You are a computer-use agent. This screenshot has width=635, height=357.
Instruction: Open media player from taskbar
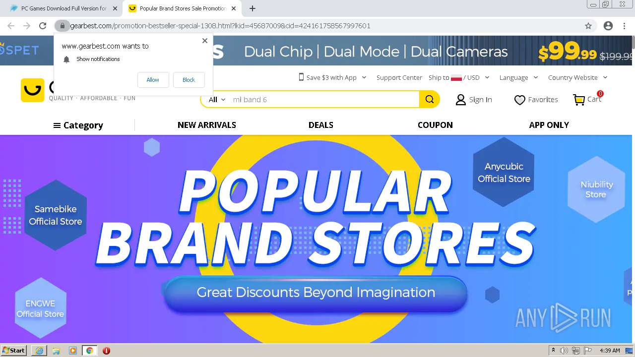(73, 351)
